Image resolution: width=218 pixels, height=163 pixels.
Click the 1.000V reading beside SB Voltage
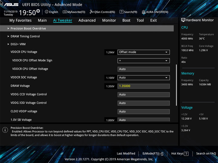110,120
